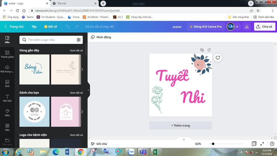Click the 62% zoom level value
This screenshot has height=156, width=277.
tap(198, 144)
